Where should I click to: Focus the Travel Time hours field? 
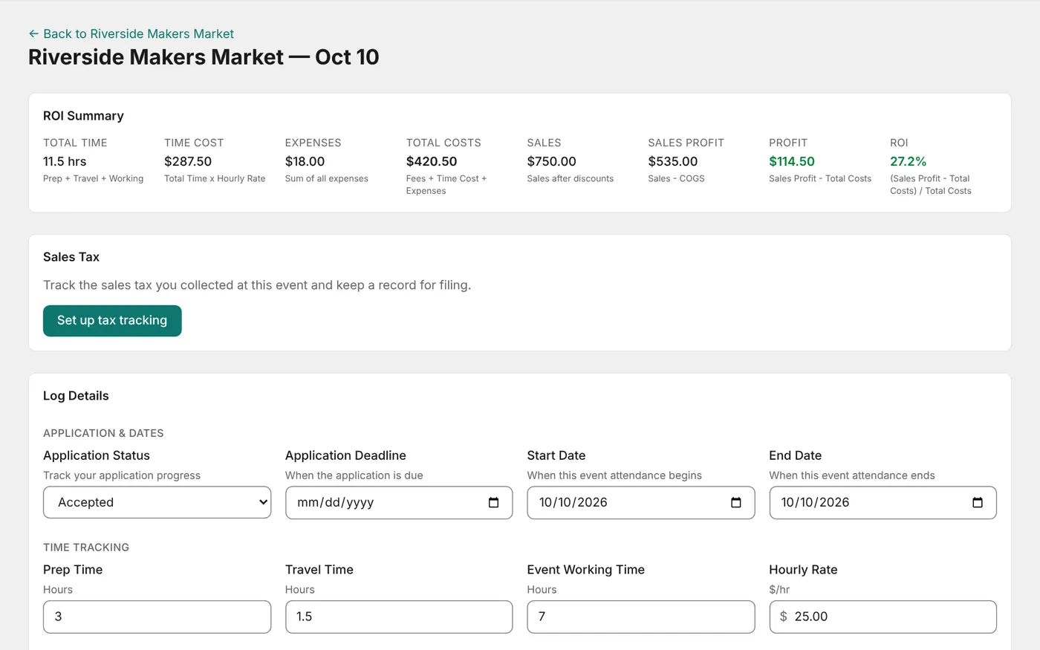pos(399,617)
